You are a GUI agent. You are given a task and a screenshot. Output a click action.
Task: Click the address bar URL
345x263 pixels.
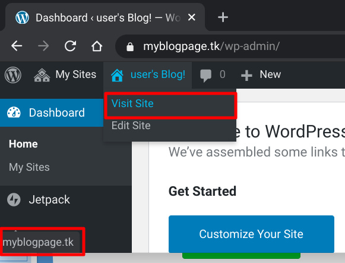211,46
